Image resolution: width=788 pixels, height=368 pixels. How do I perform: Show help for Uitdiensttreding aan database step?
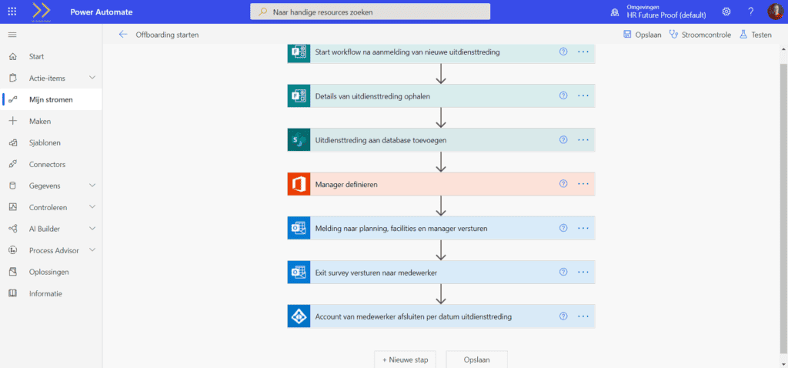(563, 140)
